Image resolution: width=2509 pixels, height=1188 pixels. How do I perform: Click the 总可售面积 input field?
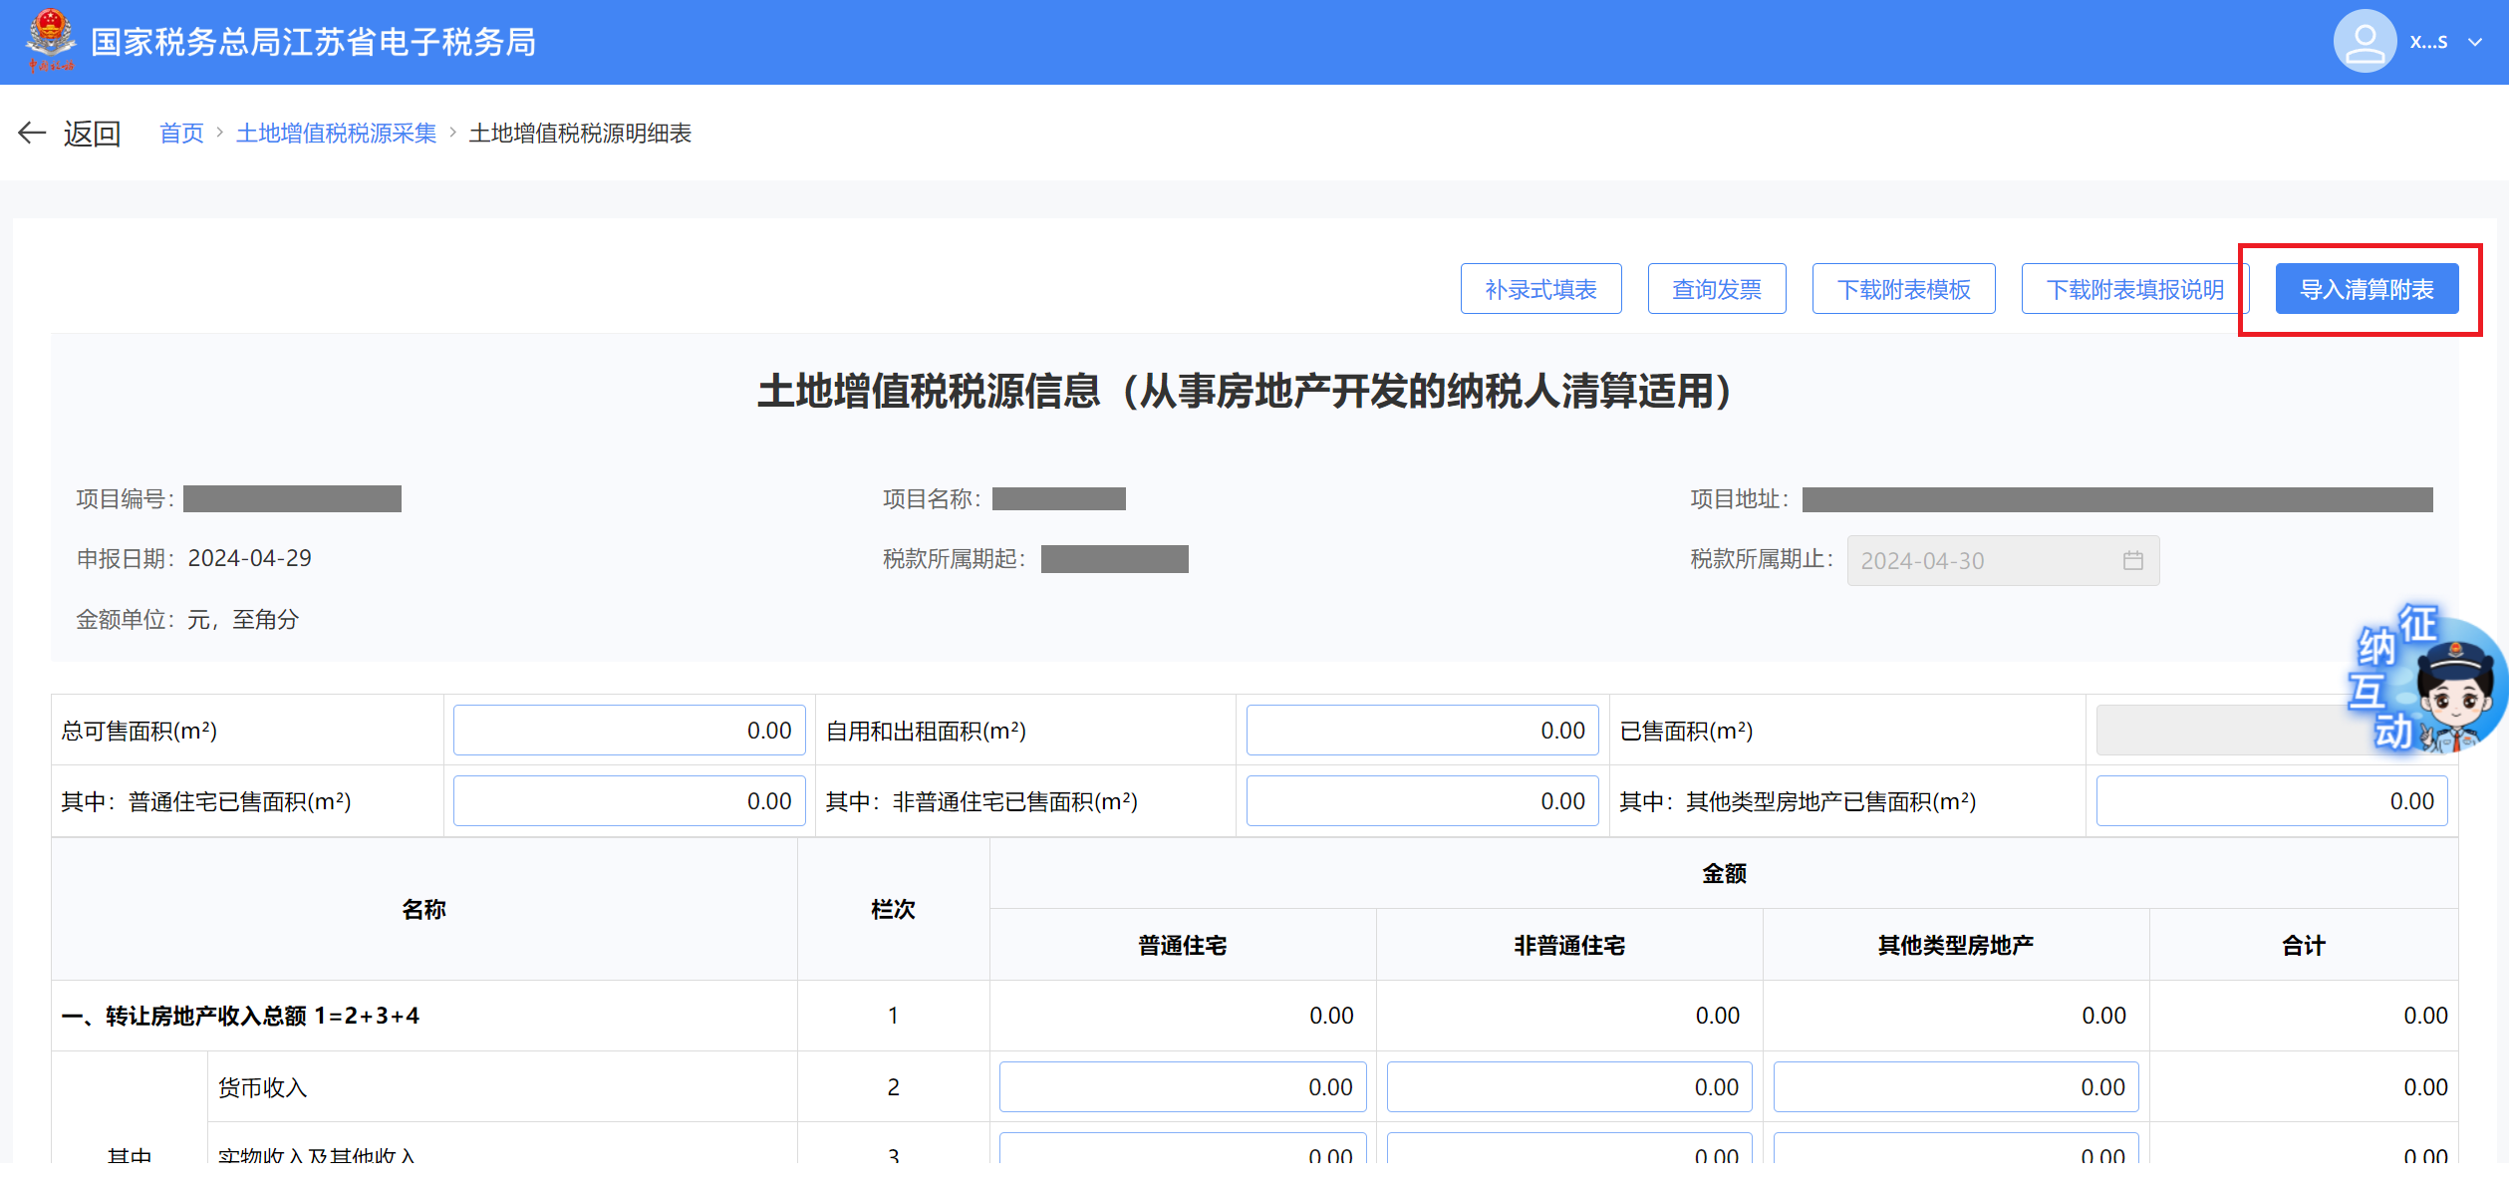pos(629,731)
